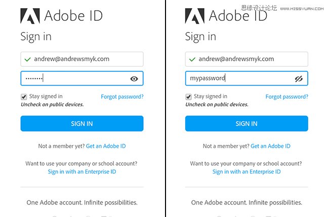Follow Get an Adobe ID link on right
Image resolution: width=329 pixels, height=217 pixels.
click(271, 146)
